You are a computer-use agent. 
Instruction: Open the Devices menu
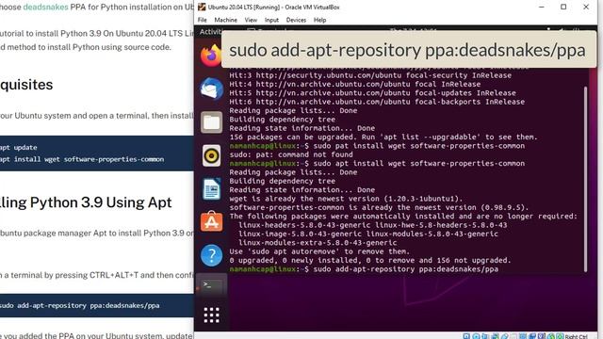pos(296,20)
